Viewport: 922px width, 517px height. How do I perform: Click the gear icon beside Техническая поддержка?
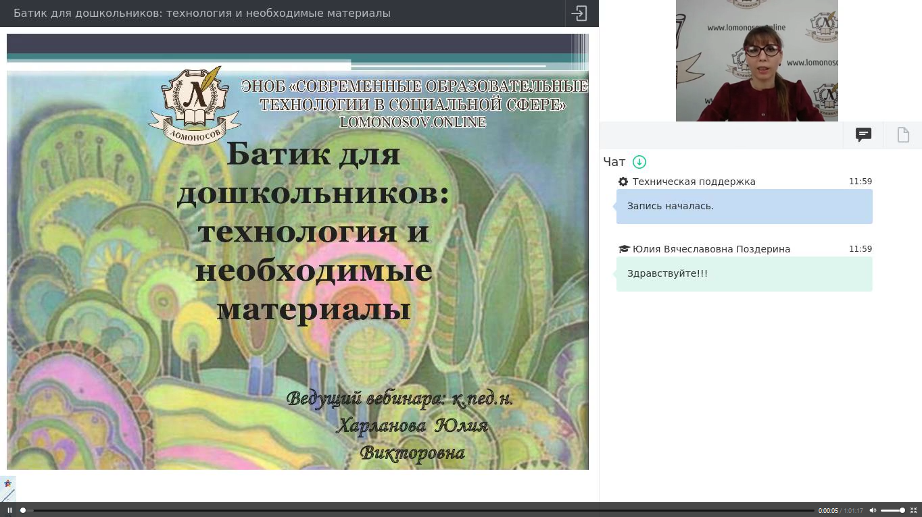623,182
